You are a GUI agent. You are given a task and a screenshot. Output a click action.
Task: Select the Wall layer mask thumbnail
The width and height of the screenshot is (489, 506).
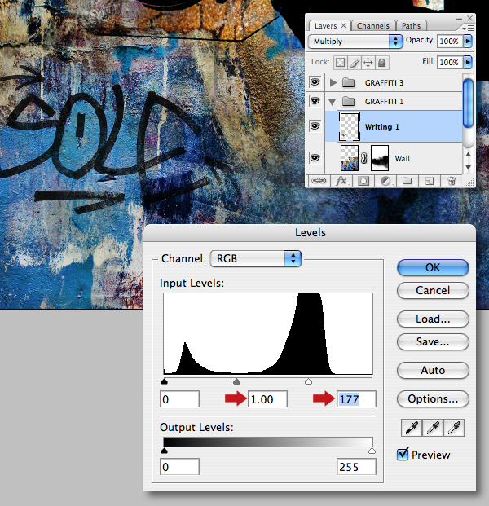380,158
